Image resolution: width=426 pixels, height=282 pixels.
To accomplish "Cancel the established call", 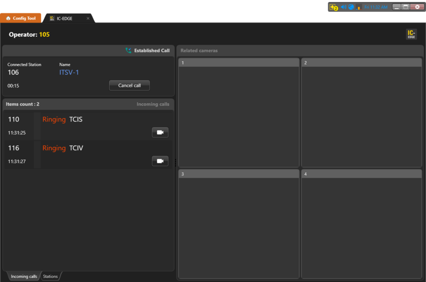I will (129, 85).
